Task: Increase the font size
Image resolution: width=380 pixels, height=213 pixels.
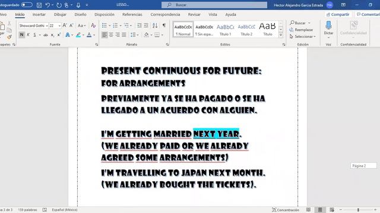Action: (x=65, y=25)
